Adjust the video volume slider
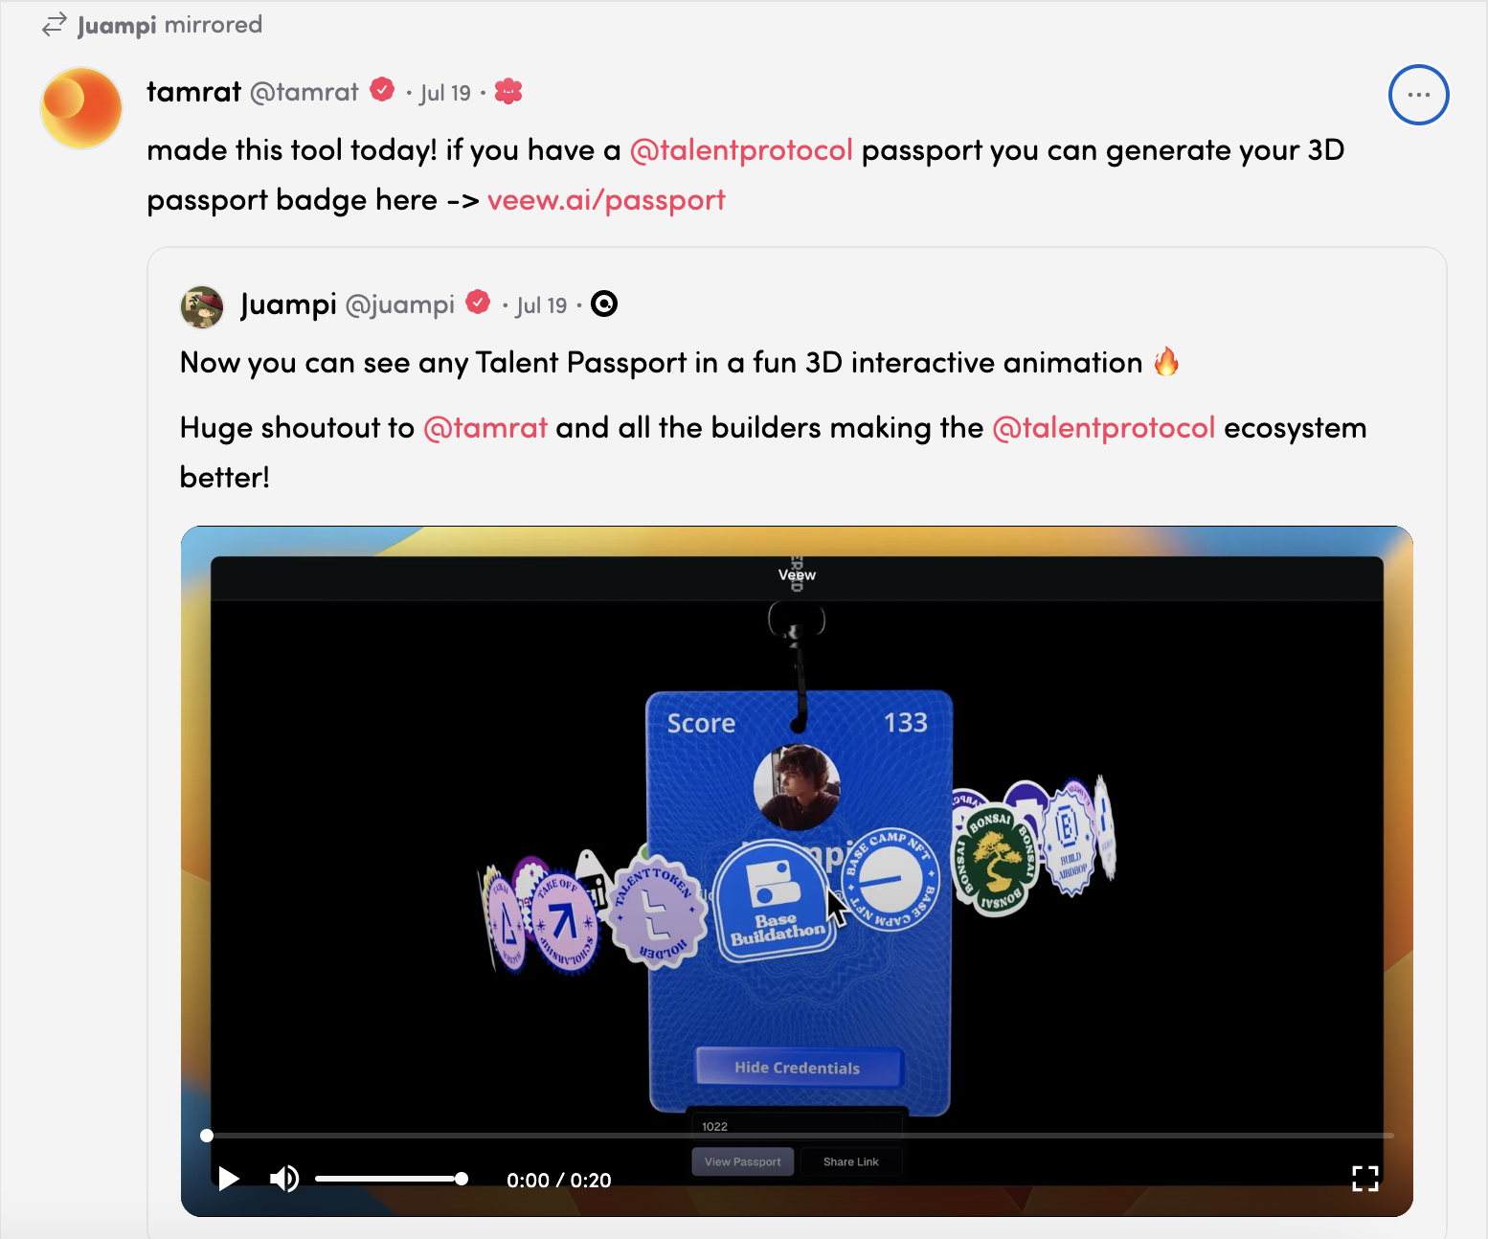The height and width of the screenshot is (1239, 1488). coord(391,1179)
